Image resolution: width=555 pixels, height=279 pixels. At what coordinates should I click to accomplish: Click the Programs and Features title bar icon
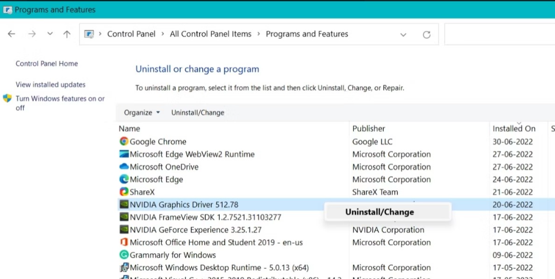tap(7, 10)
